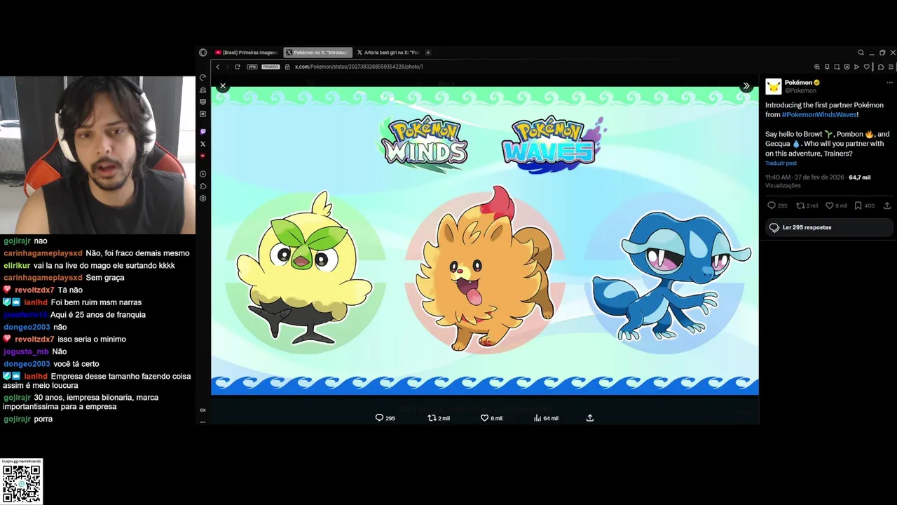Open the Pokémon profile avatar
Viewport: 897px width, 505px height.
click(774, 86)
